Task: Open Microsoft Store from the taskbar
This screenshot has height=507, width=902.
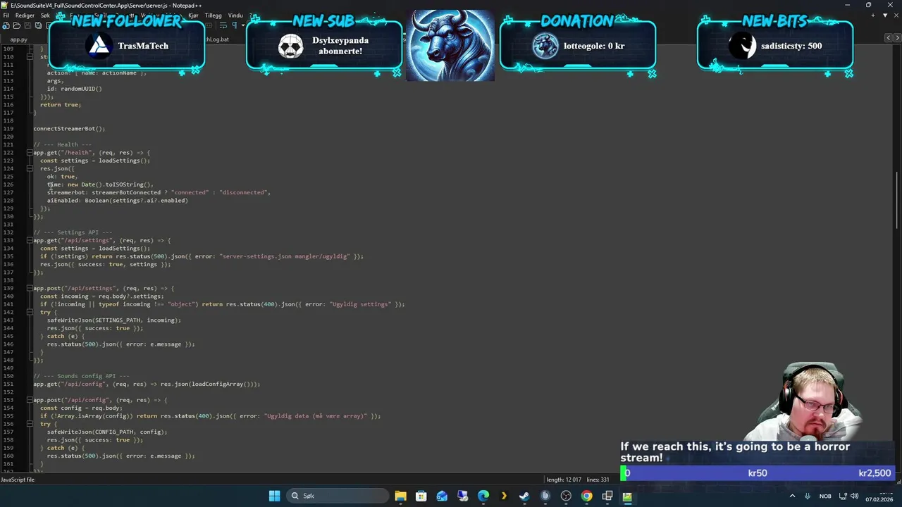Action: (x=421, y=496)
